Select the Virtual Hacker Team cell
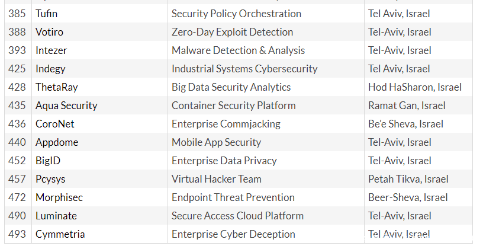This screenshot has height=249, width=483. click(x=217, y=179)
